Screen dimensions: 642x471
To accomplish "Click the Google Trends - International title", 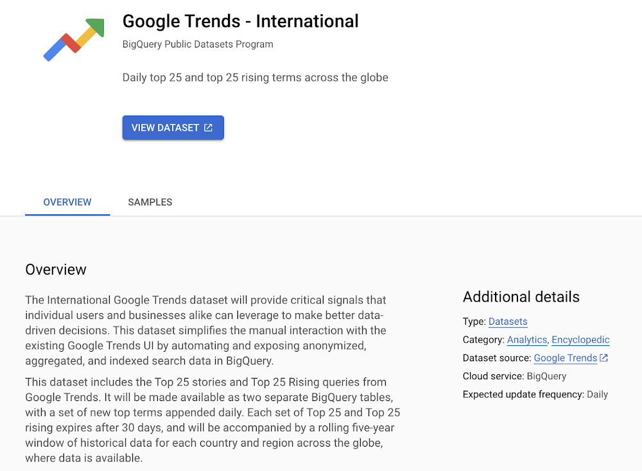I will pyautogui.click(x=240, y=21).
